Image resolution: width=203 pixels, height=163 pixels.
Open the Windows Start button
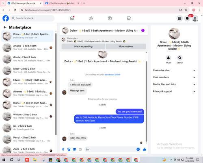click(x=4, y=160)
